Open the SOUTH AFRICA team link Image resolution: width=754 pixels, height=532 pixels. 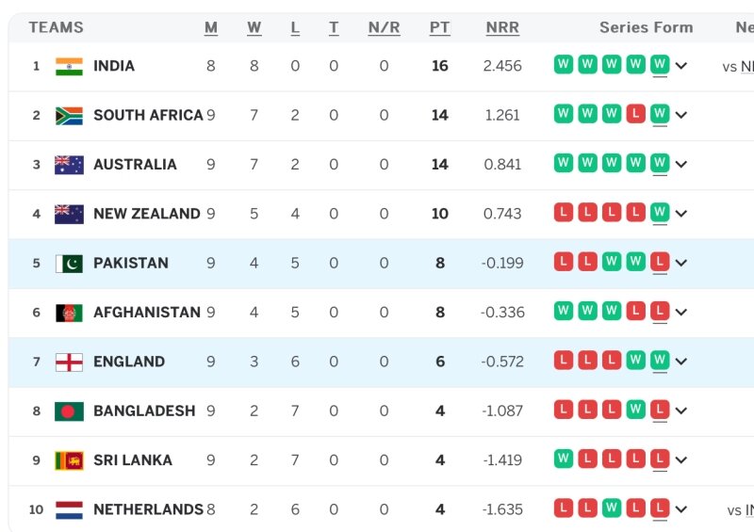pos(148,116)
